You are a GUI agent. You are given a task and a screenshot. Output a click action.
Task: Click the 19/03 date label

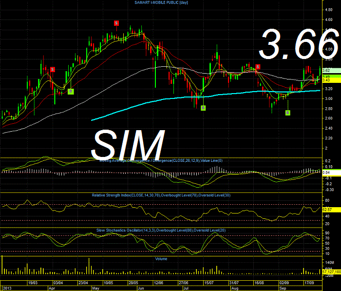point(33,283)
